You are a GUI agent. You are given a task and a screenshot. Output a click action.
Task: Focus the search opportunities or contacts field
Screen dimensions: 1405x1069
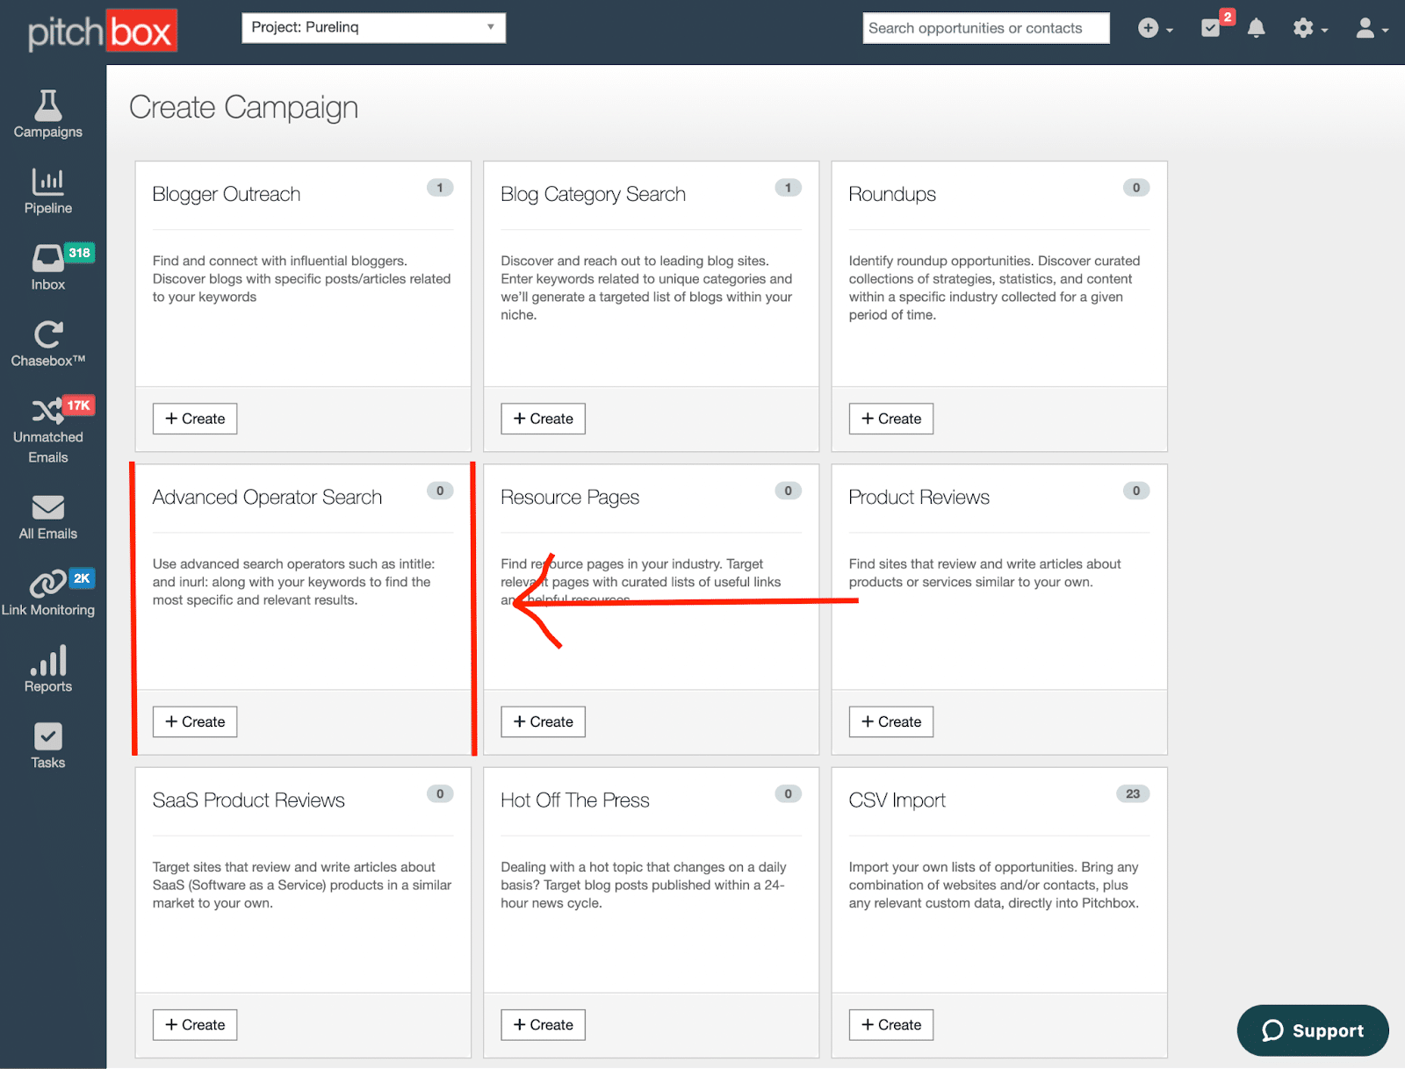[985, 28]
